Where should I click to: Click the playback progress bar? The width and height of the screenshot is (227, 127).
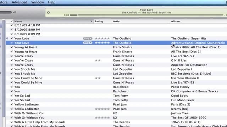point(146,15)
